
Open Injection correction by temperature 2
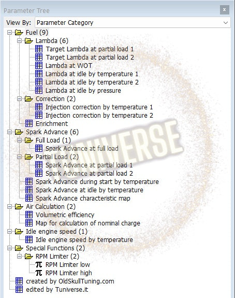pyautogui.click(x=99, y=116)
